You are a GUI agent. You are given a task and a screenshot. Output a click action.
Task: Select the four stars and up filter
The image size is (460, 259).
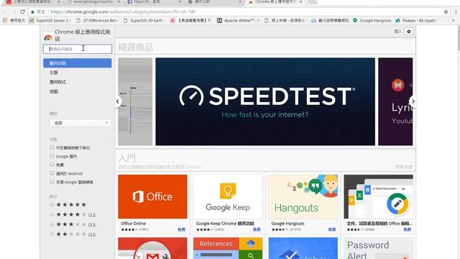[x=52, y=214]
